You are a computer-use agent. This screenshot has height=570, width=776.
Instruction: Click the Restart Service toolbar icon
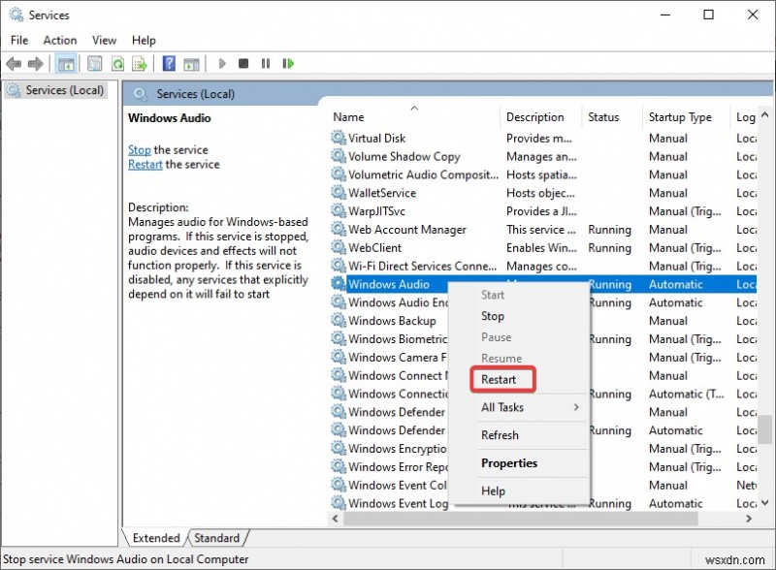287,63
